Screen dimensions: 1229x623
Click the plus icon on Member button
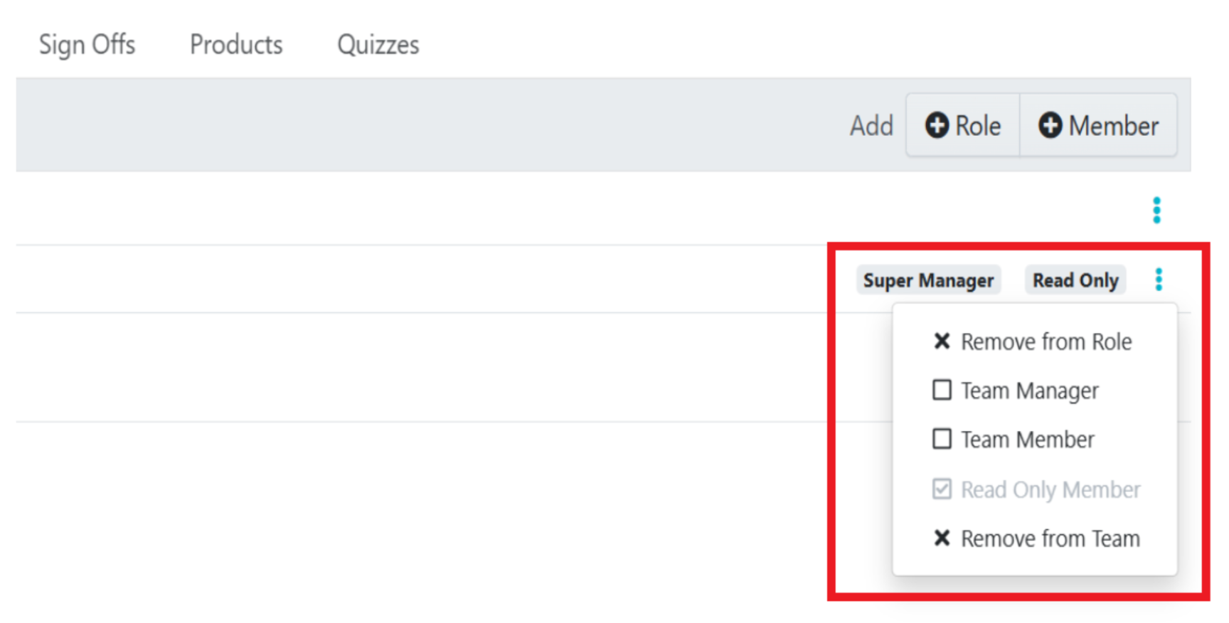tap(1050, 125)
